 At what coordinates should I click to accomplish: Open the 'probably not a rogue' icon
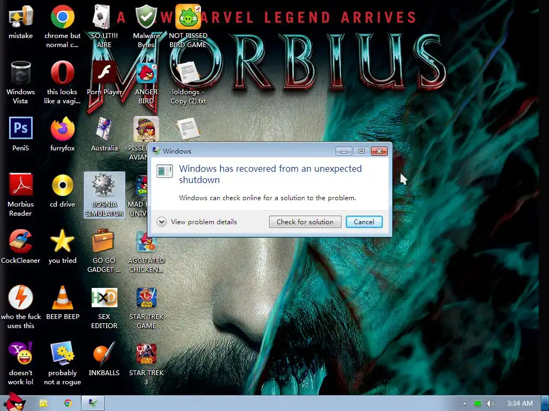pos(62,353)
